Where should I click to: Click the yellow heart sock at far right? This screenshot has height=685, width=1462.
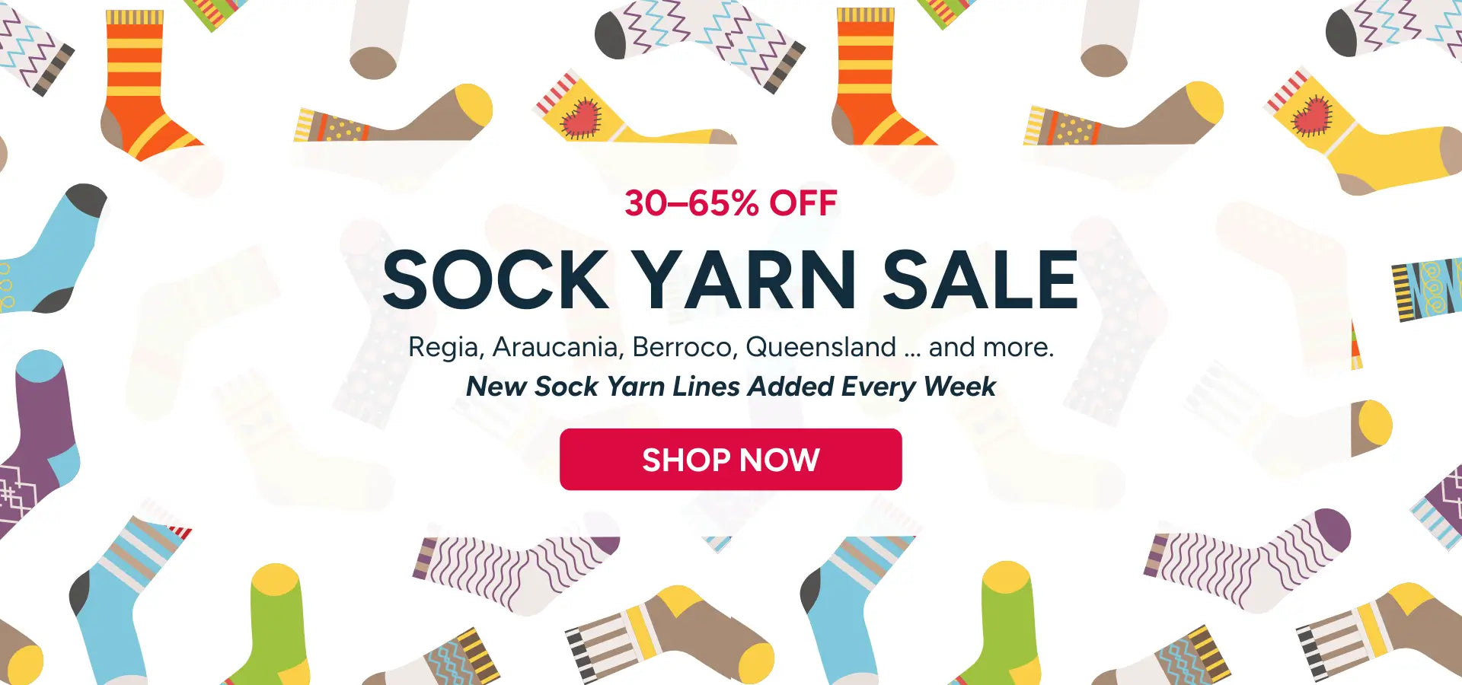click(x=1363, y=133)
